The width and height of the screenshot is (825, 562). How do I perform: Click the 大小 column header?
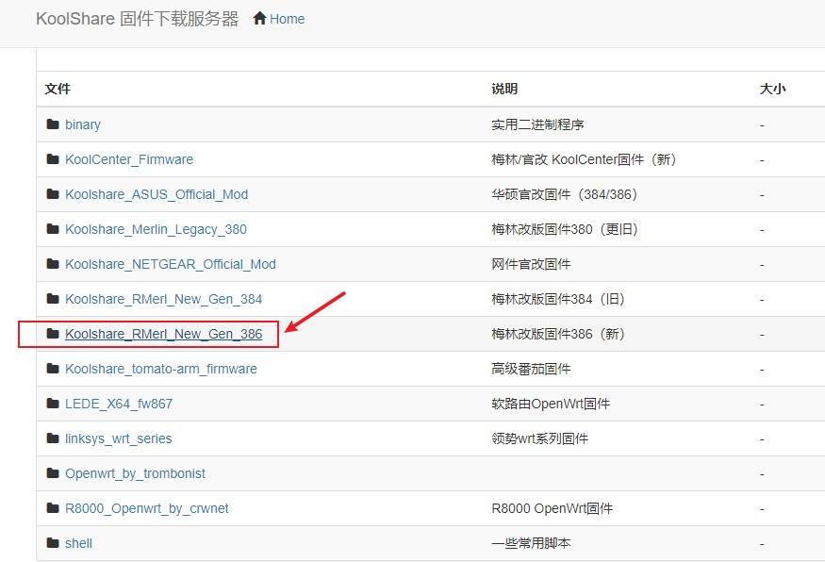[x=773, y=88]
